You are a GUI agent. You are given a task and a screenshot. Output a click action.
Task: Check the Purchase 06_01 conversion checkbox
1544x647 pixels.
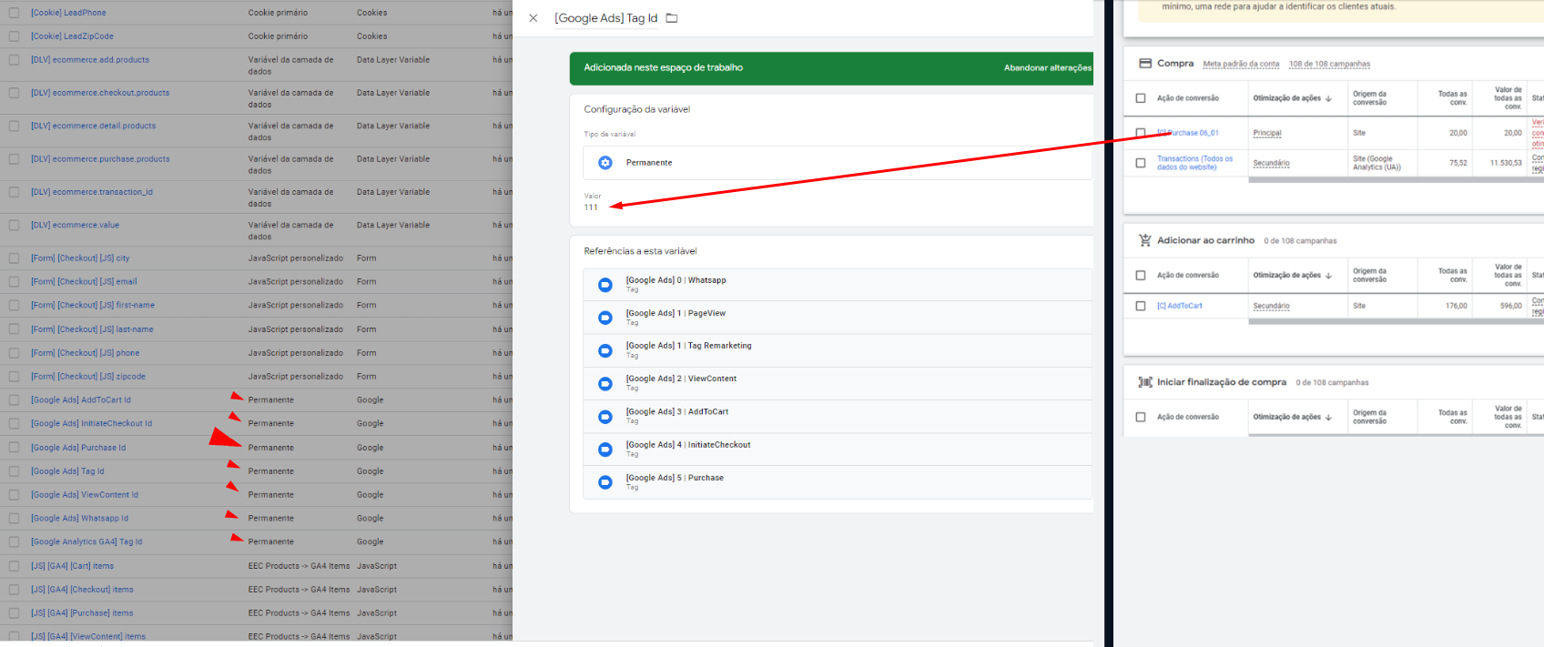[x=1141, y=133]
